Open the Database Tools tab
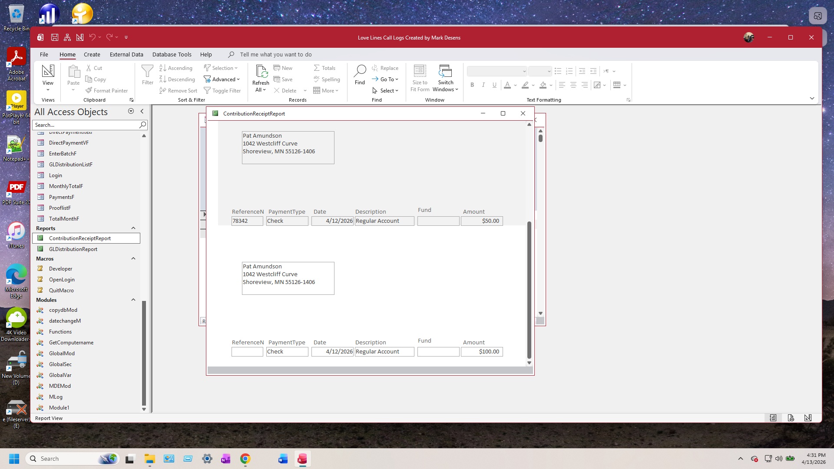 pos(172,54)
